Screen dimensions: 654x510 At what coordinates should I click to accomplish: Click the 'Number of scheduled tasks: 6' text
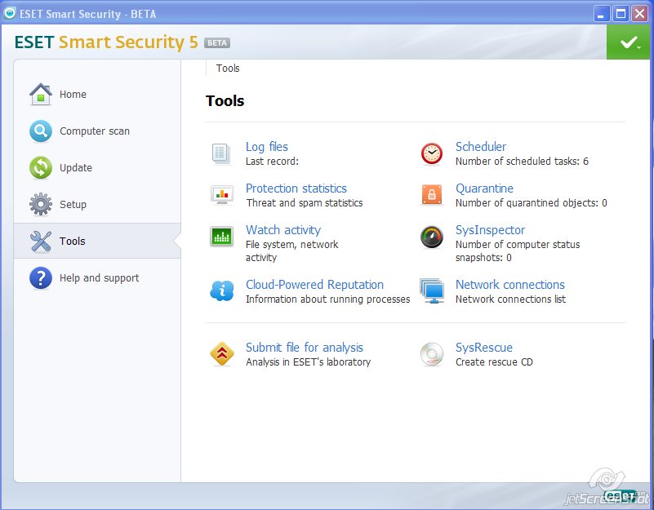pyautogui.click(x=522, y=162)
